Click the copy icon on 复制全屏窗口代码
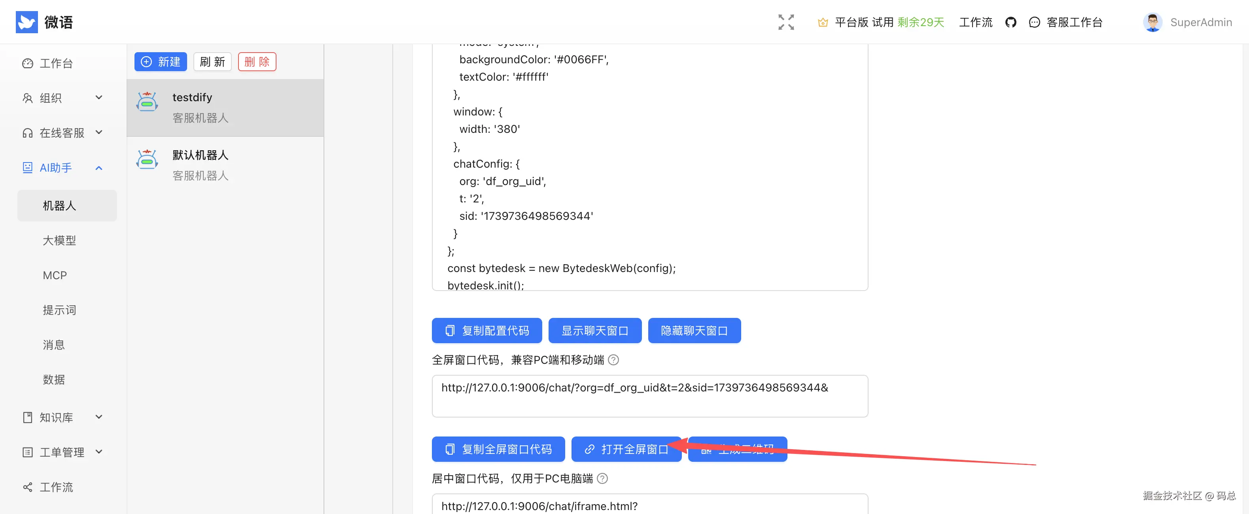The image size is (1249, 514). coord(450,449)
